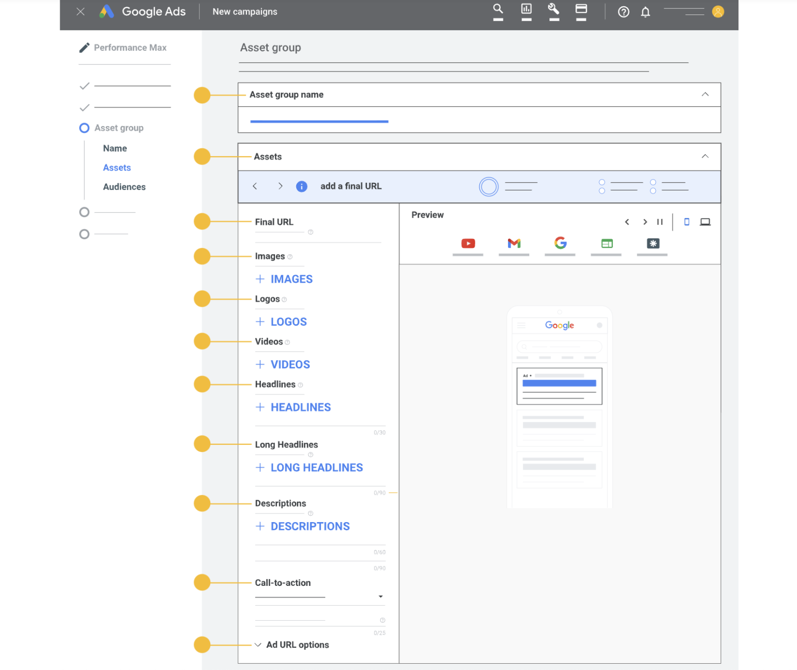Switch preview to desktop device
The width and height of the screenshot is (797, 670).
(705, 222)
